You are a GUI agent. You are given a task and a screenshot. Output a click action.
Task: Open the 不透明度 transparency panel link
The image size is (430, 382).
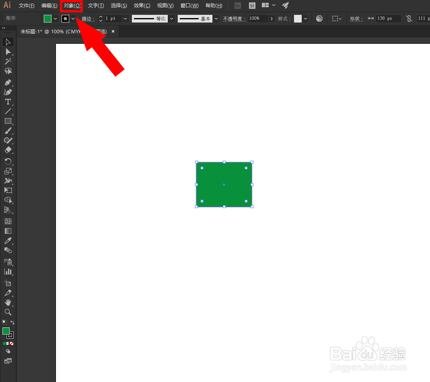[x=234, y=18]
